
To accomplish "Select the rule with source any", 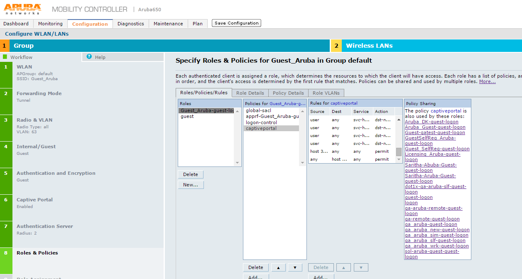I will [x=352, y=159].
